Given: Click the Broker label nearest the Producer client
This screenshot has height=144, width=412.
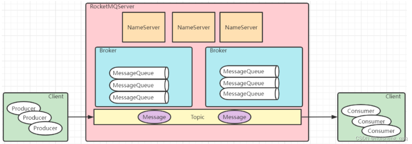Looking at the screenshot, I should pyautogui.click(x=108, y=51).
